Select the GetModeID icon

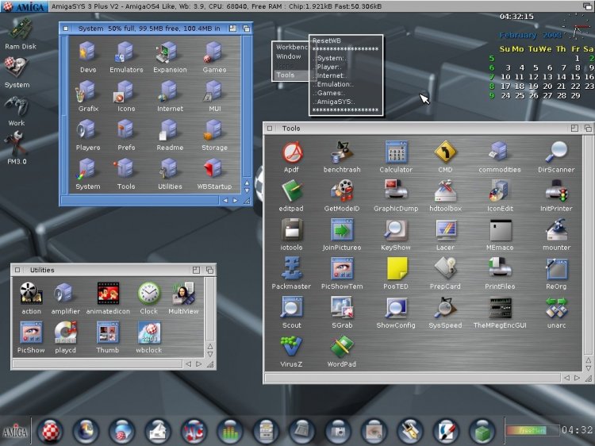[x=342, y=191]
